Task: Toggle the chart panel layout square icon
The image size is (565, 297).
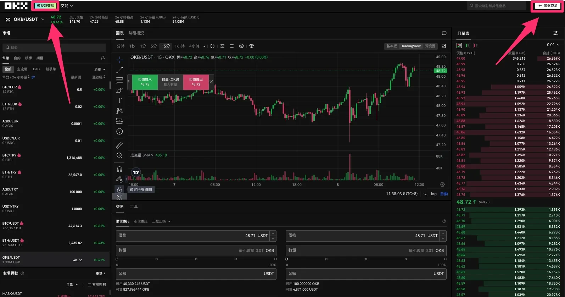Action: click(444, 33)
